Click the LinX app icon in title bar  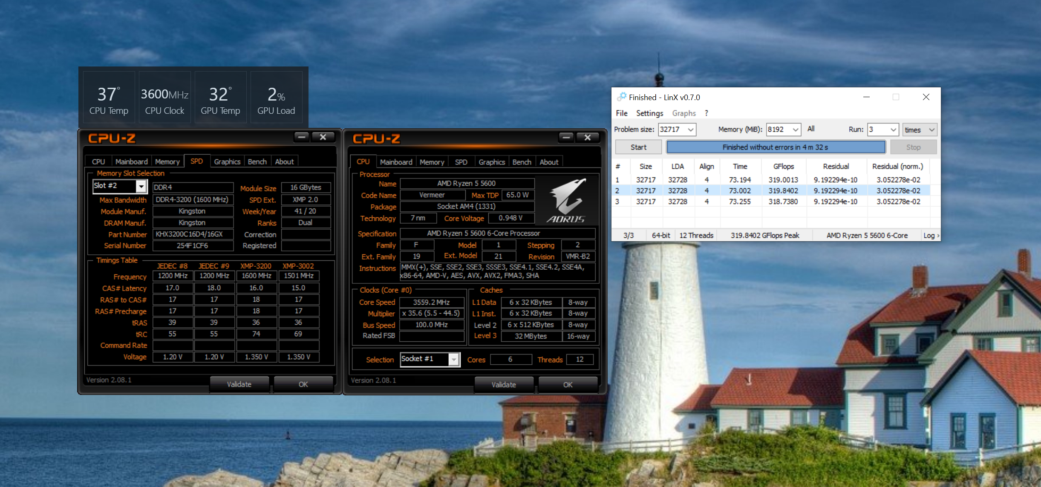(622, 97)
